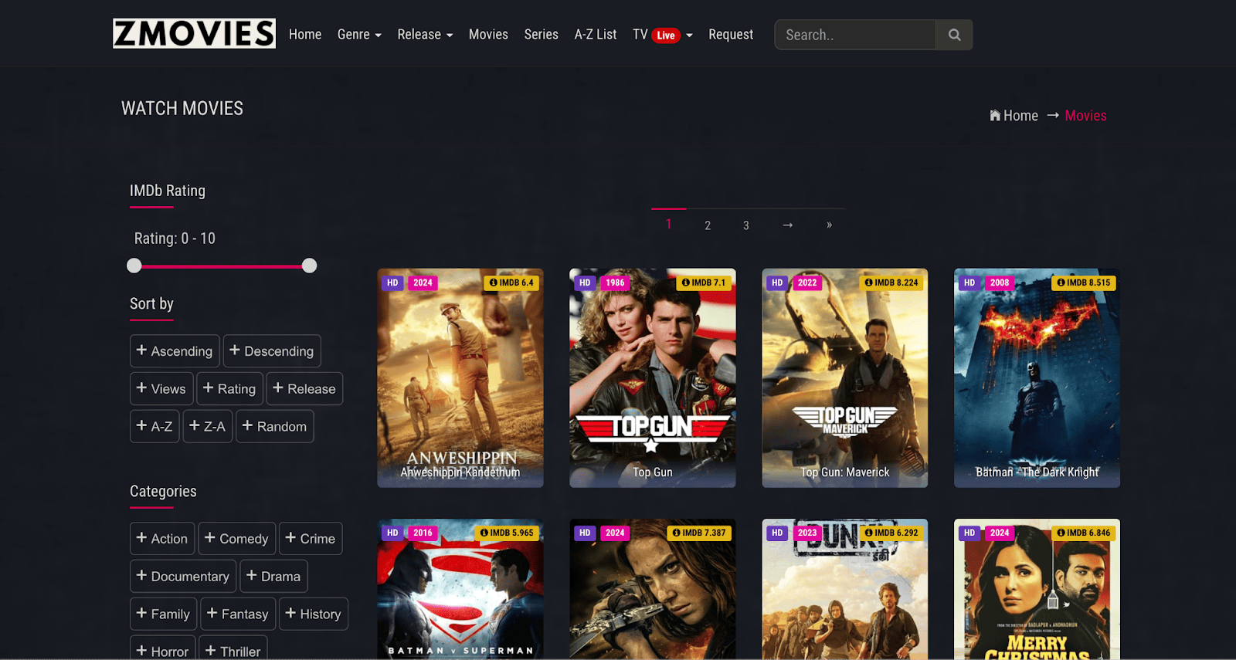Click IMDB 7.1 badge on Top Gun

coord(704,283)
